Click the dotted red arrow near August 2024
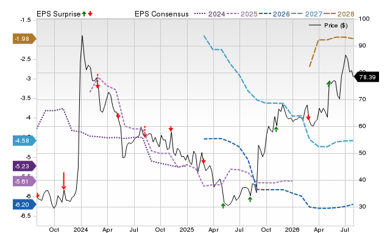This screenshot has width=390, height=233. pos(145,132)
